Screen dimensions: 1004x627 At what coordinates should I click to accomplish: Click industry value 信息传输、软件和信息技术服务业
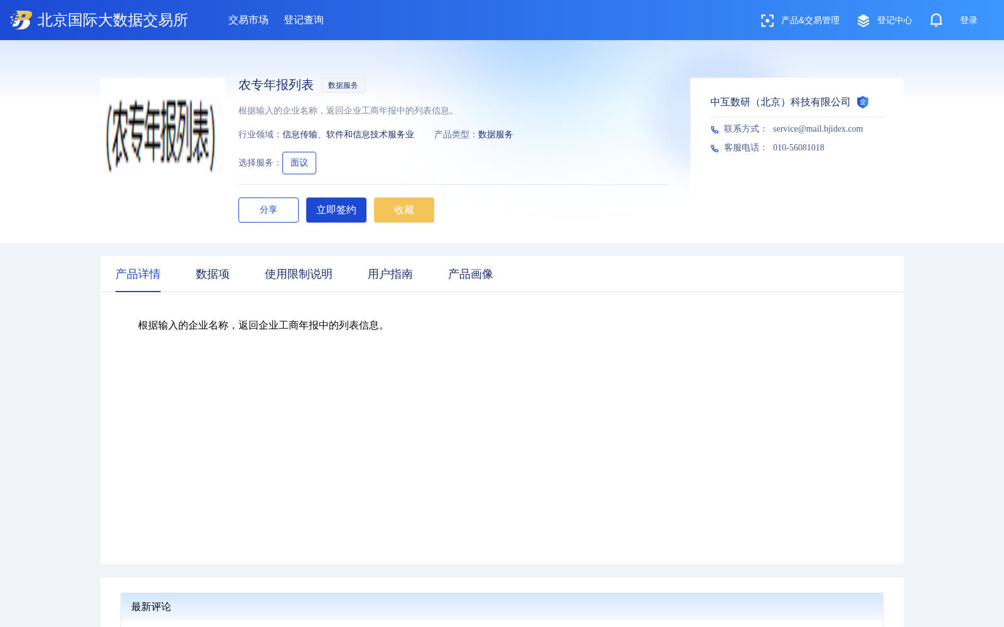[348, 135]
